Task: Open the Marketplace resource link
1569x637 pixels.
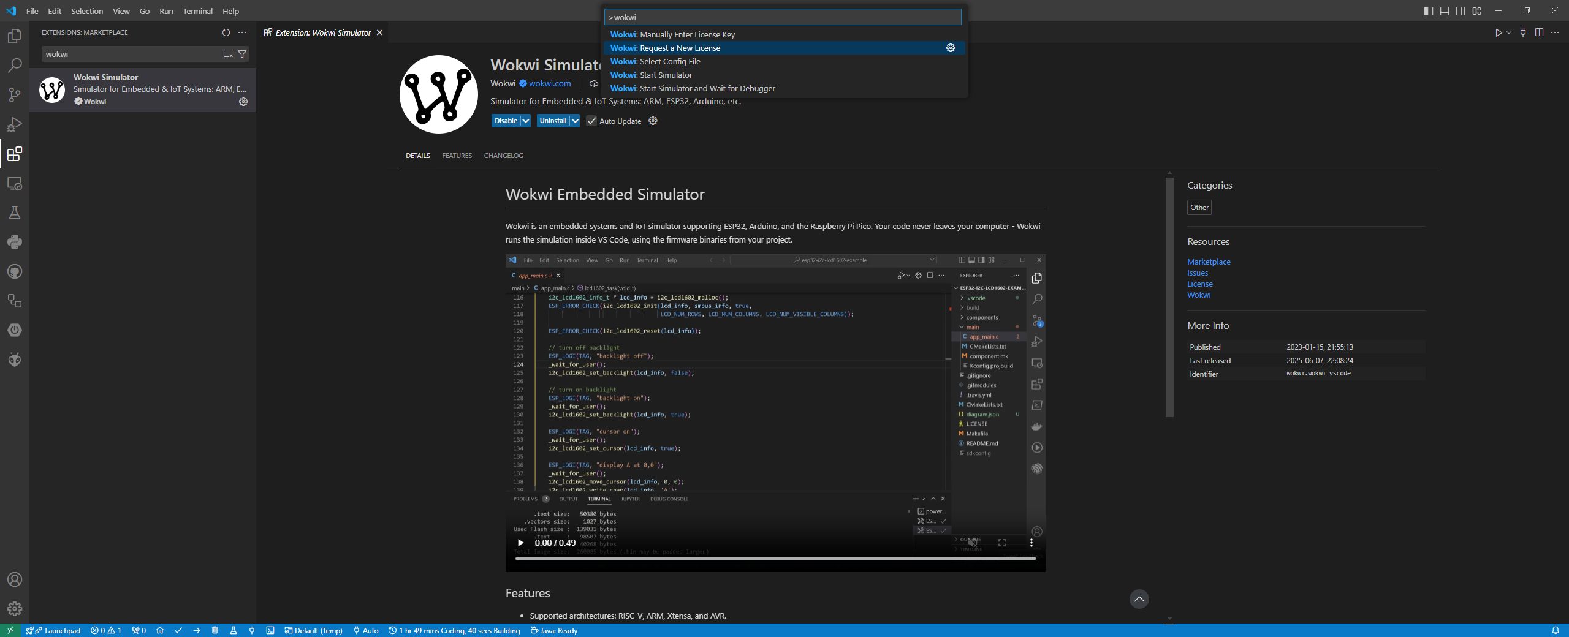Action: pyautogui.click(x=1209, y=262)
